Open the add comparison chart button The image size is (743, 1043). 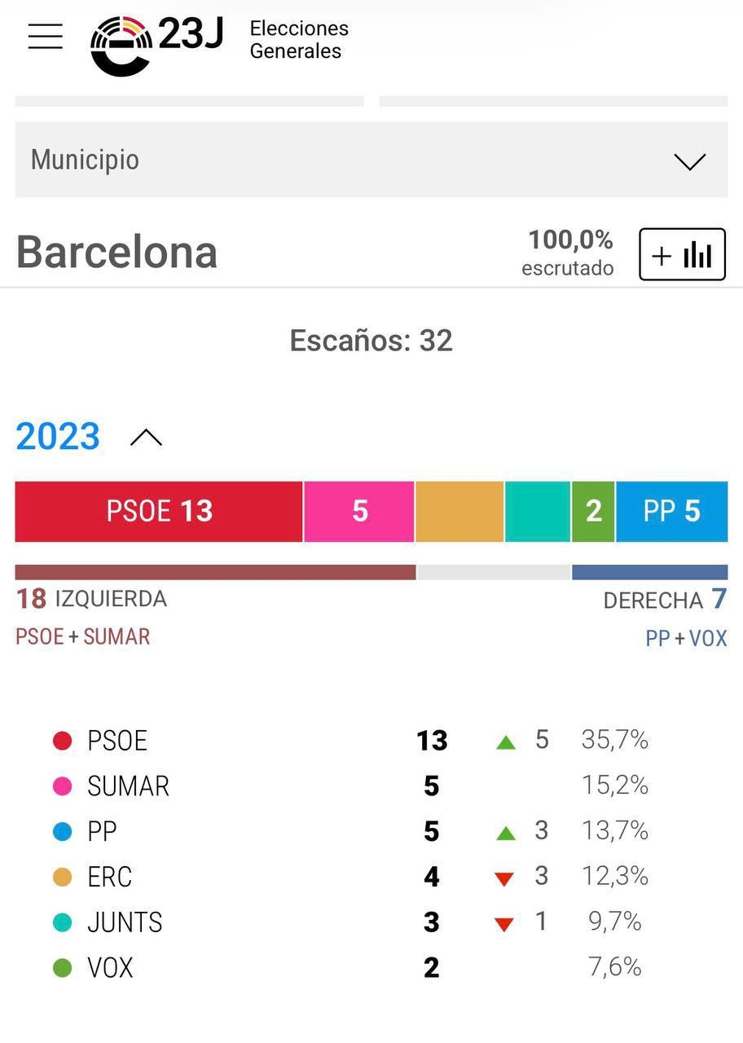(x=682, y=255)
